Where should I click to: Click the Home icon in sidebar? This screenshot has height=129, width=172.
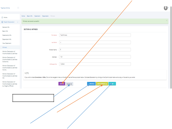pos(2,17)
